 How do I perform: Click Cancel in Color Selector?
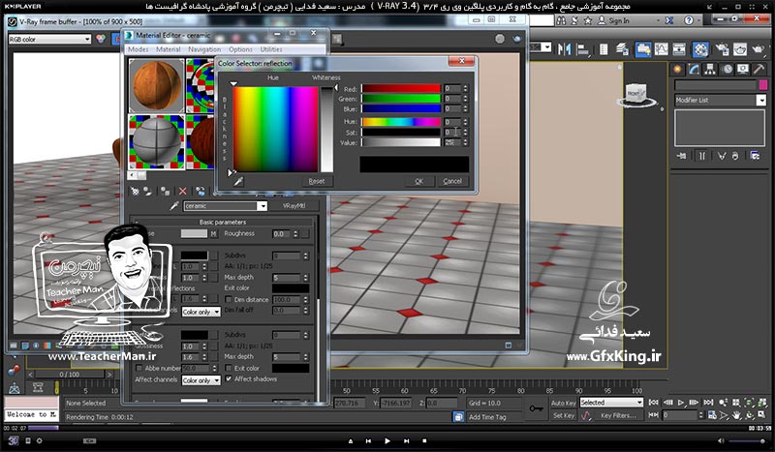click(452, 181)
